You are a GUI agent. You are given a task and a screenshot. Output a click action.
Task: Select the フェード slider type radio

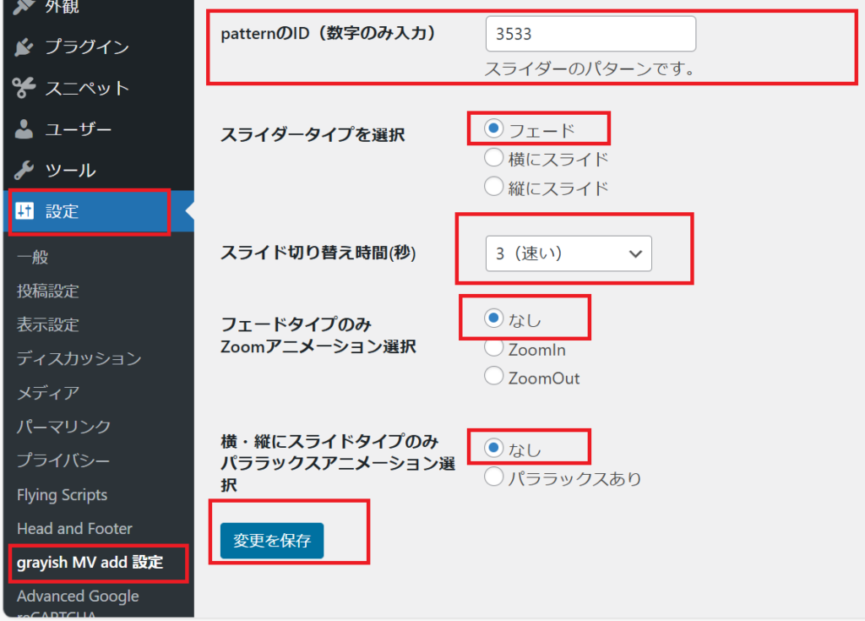click(494, 129)
